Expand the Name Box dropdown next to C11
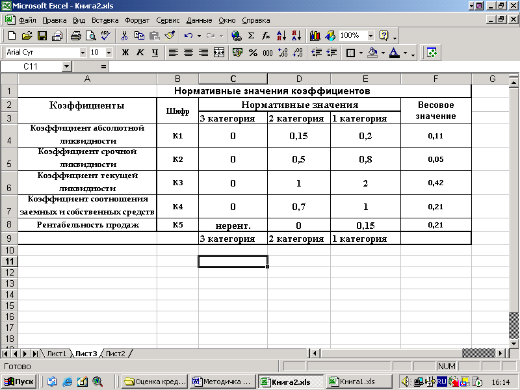This screenshot has width=520, height=390. point(67,67)
